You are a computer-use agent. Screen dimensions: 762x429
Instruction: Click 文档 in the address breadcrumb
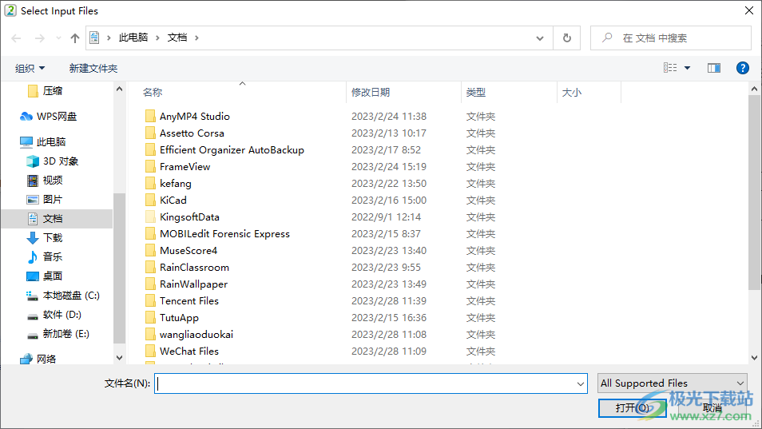tap(177, 38)
